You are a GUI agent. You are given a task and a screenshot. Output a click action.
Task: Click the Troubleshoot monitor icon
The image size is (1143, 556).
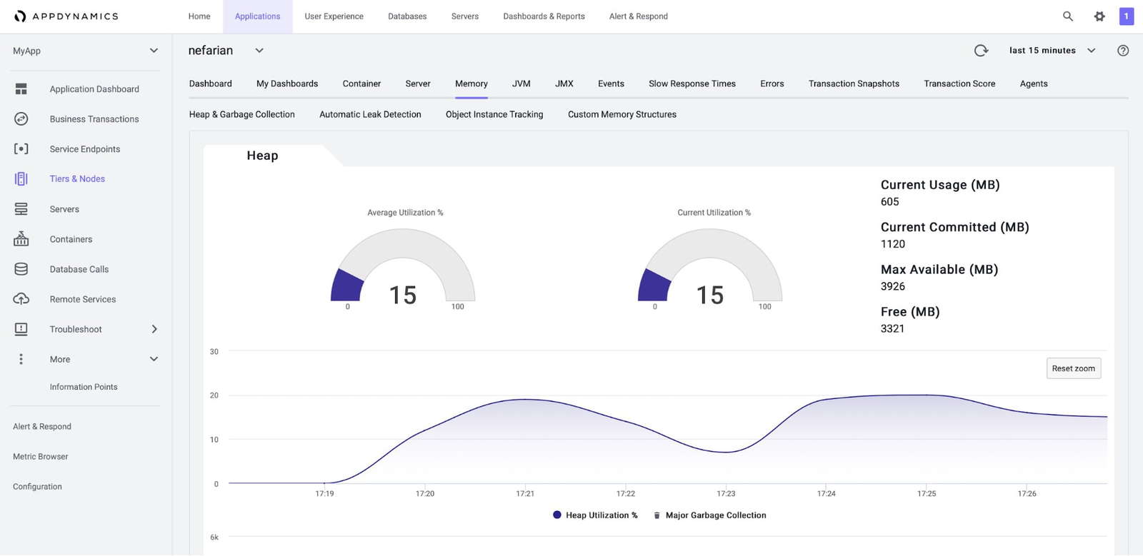tap(21, 329)
